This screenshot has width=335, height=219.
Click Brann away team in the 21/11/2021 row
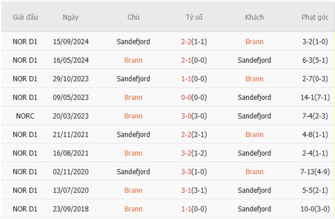click(254, 134)
